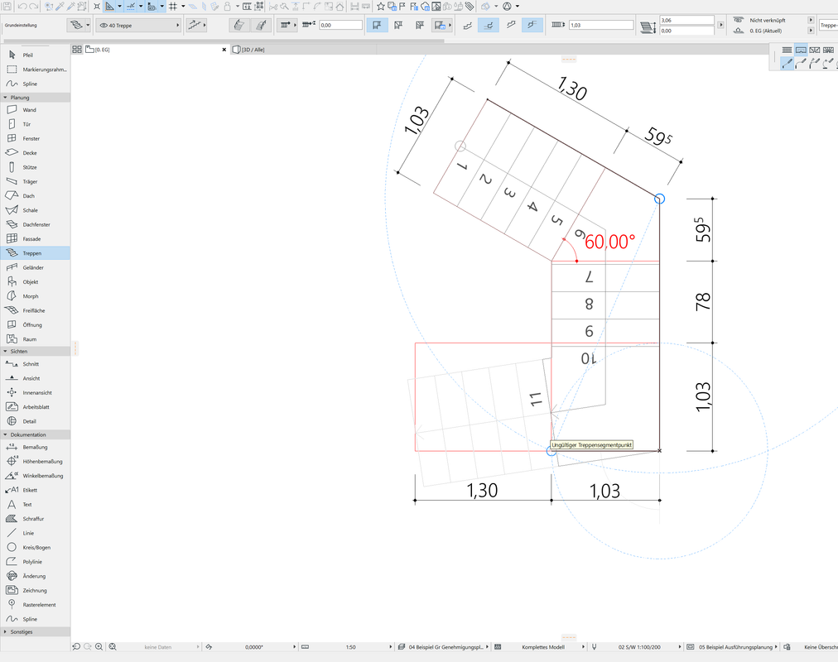Close the 0. EG tab
The height and width of the screenshot is (662, 838).
tap(224, 50)
